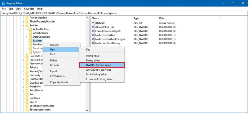Click the (Default) string value icon
The image size is (248, 113).
[x=93, y=23]
